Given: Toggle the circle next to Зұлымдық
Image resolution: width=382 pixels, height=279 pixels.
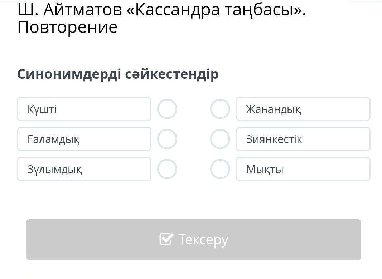Looking at the screenshot, I should pos(167,169).
